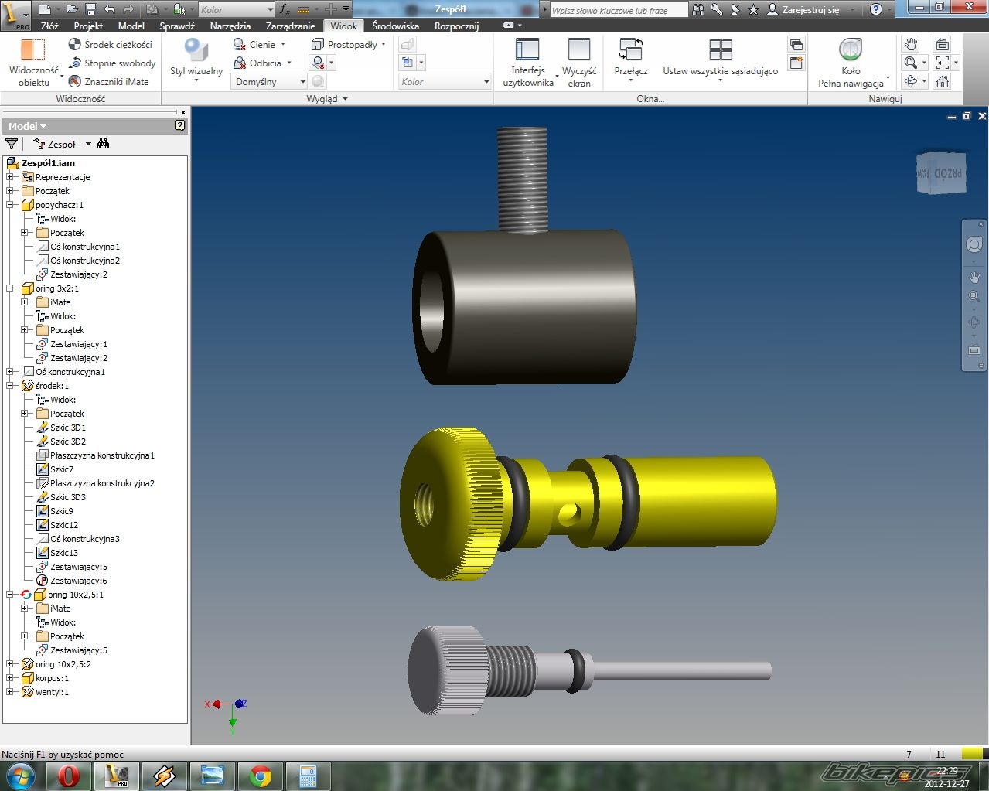Expand the korpus:1 tree node

point(10,678)
